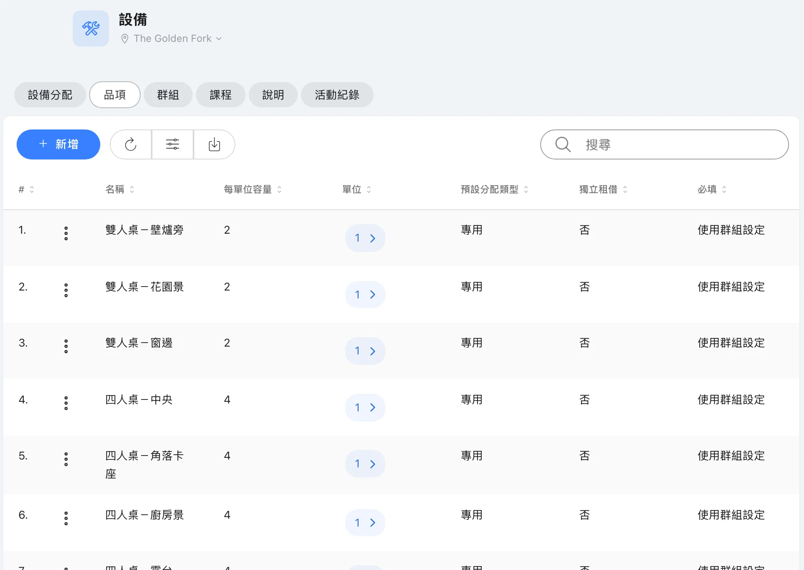Focus the 搜尋 search field
Image resolution: width=804 pixels, height=570 pixels.
664,144
